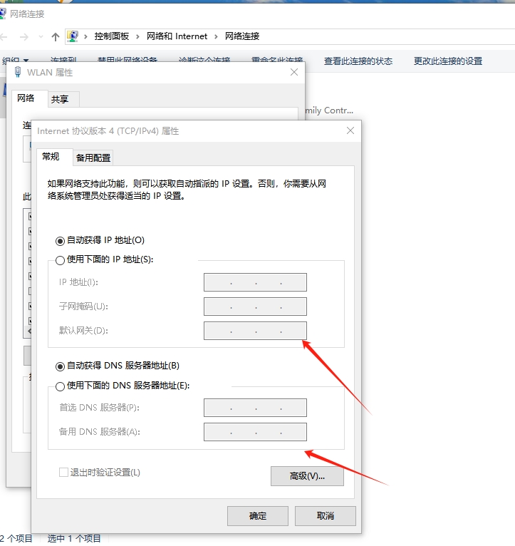The image size is (515, 546).
Task: Select "使用下面的 IP 地址" radio button
Action: coord(60,260)
